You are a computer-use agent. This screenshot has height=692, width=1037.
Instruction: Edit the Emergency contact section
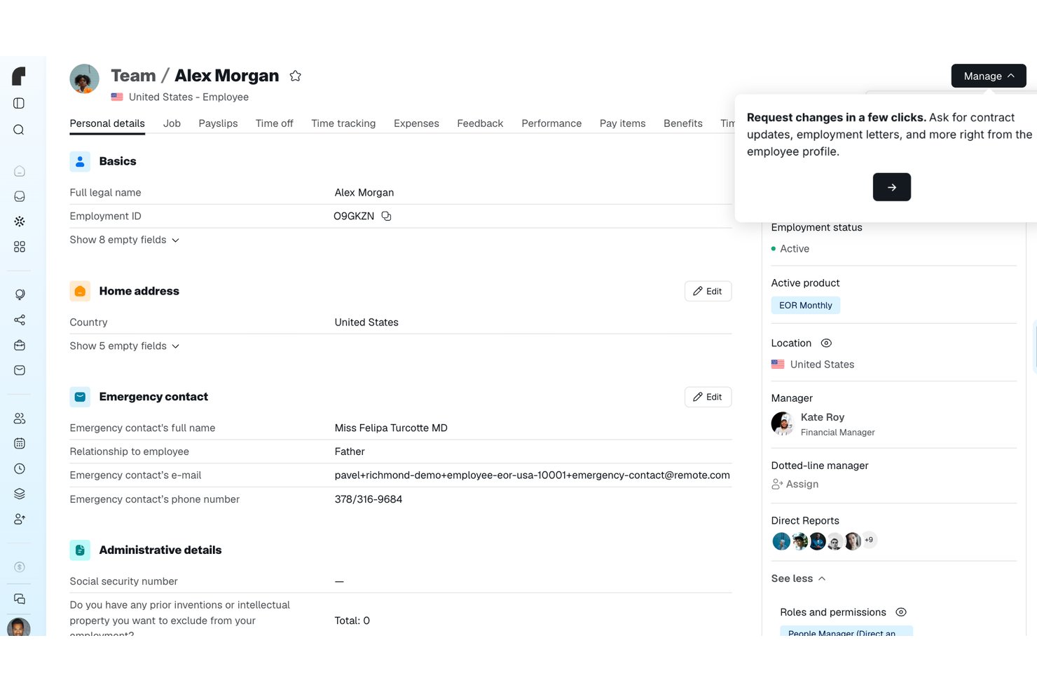tap(708, 397)
